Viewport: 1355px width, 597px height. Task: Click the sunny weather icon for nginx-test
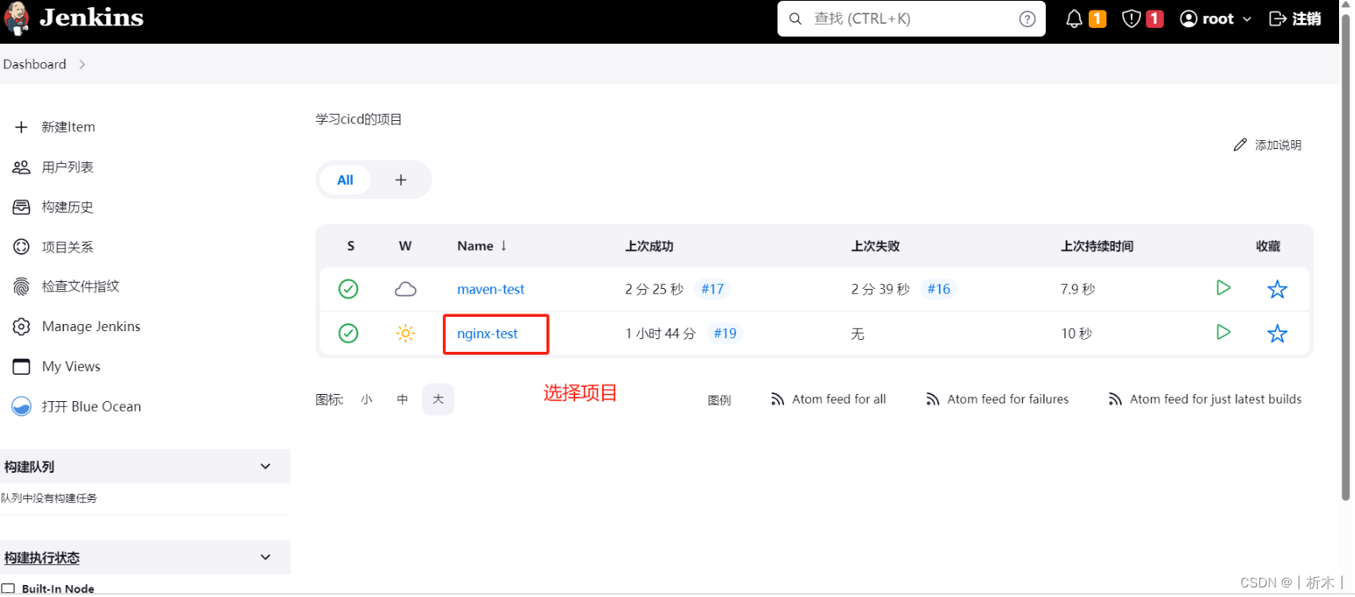(x=405, y=333)
